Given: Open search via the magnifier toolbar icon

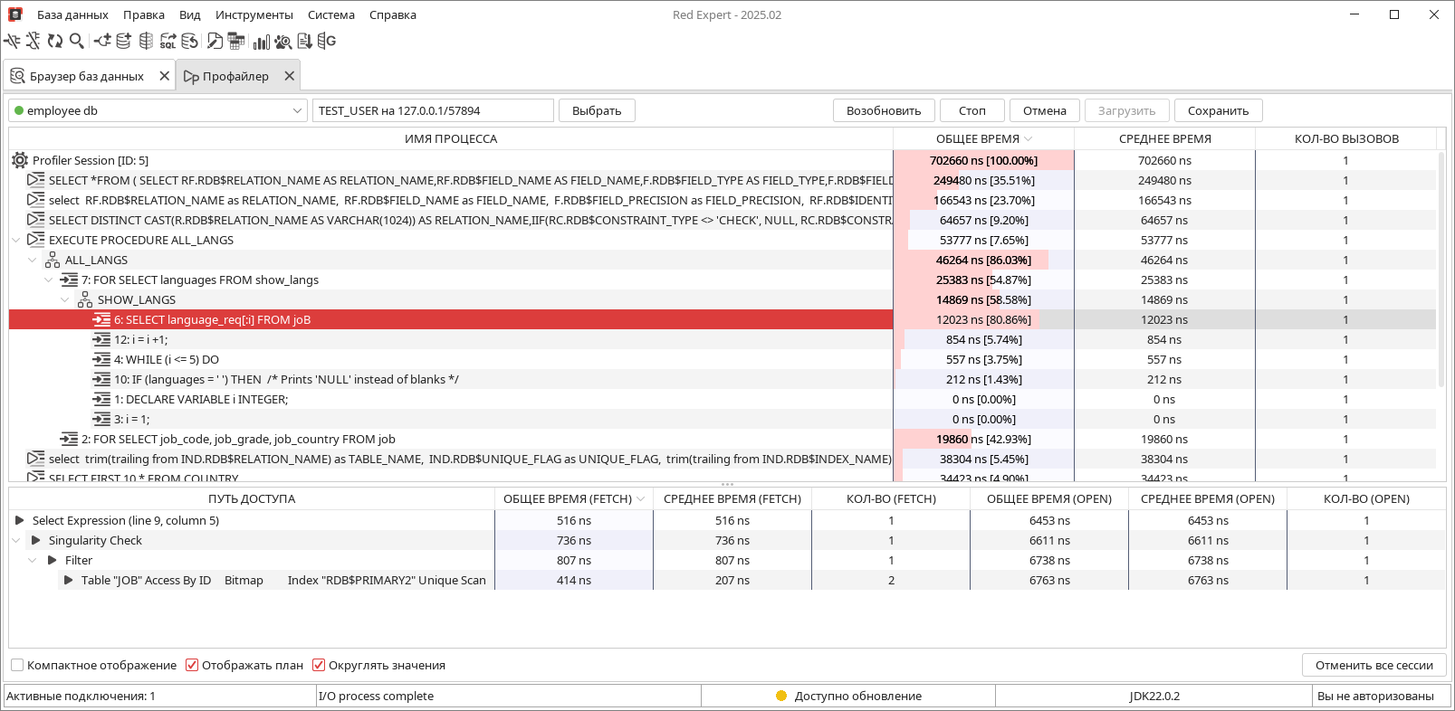Looking at the screenshot, I should 77,41.
